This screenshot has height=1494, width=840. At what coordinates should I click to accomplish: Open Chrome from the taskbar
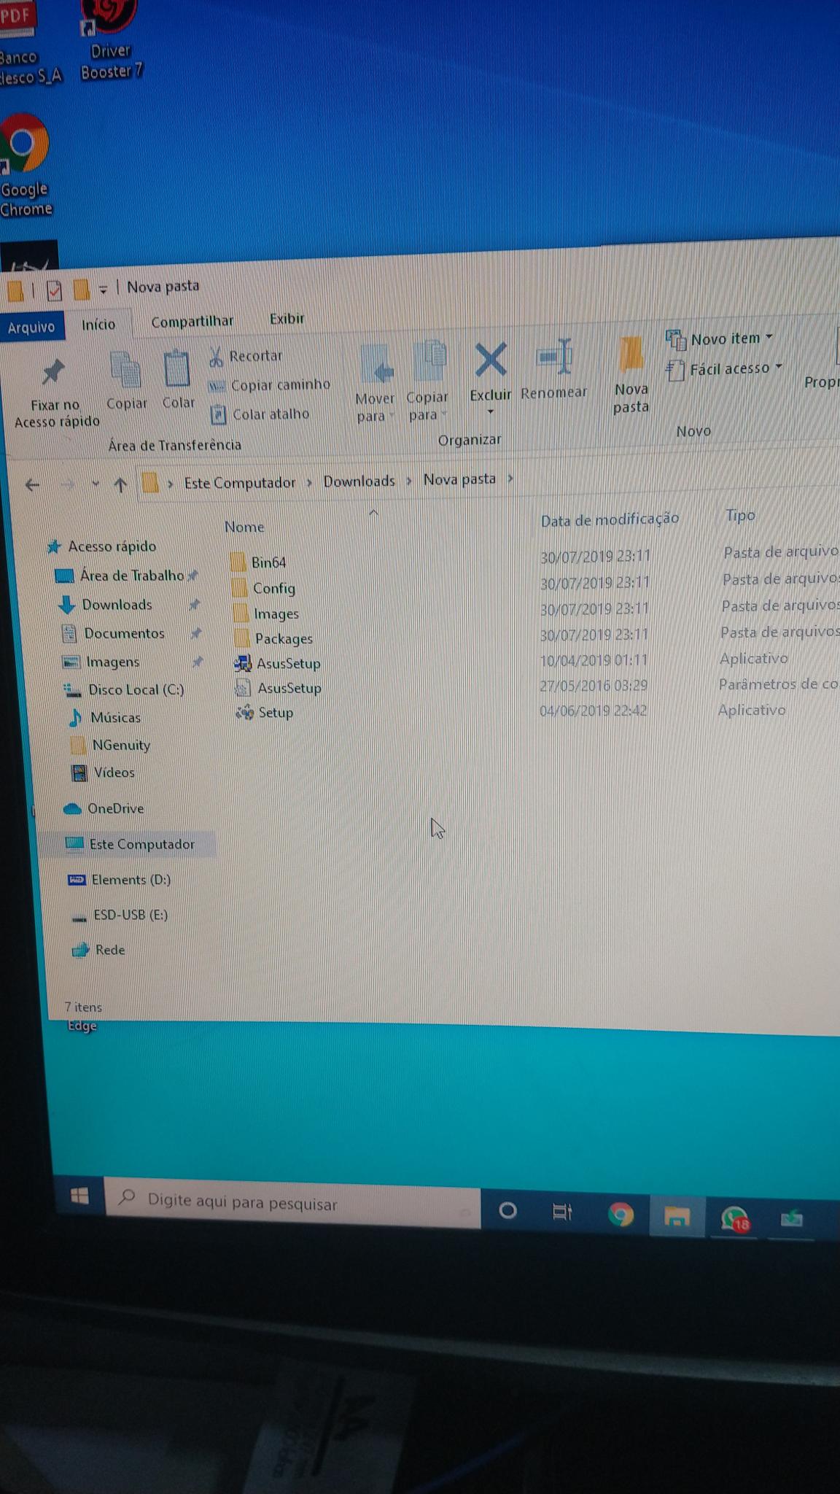tap(621, 1215)
